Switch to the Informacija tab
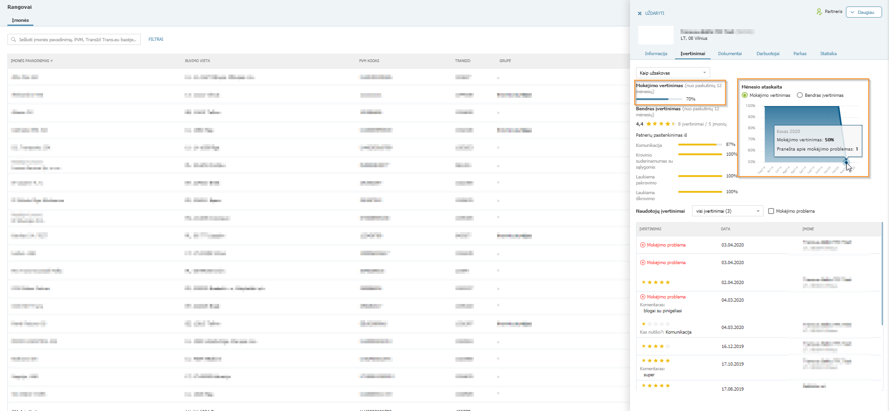Screen dimensions: 889x411 [656, 54]
